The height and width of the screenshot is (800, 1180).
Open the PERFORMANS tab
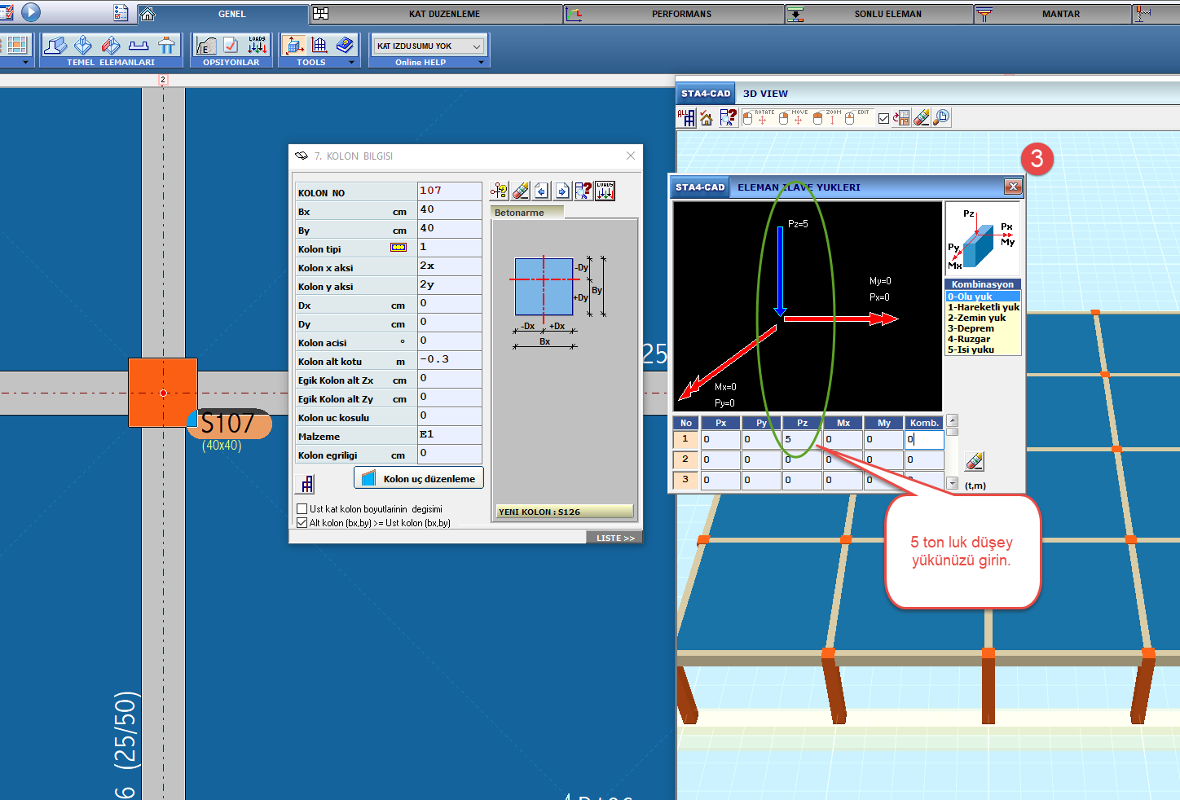(680, 14)
